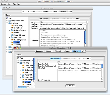Click java.lang folder icon in localhost:9004 tree
The image size is (110, 95).
pyautogui.click(x=10, y=23)
